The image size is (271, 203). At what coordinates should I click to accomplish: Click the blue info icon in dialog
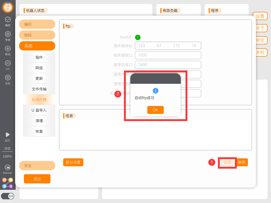click(156, 91)
